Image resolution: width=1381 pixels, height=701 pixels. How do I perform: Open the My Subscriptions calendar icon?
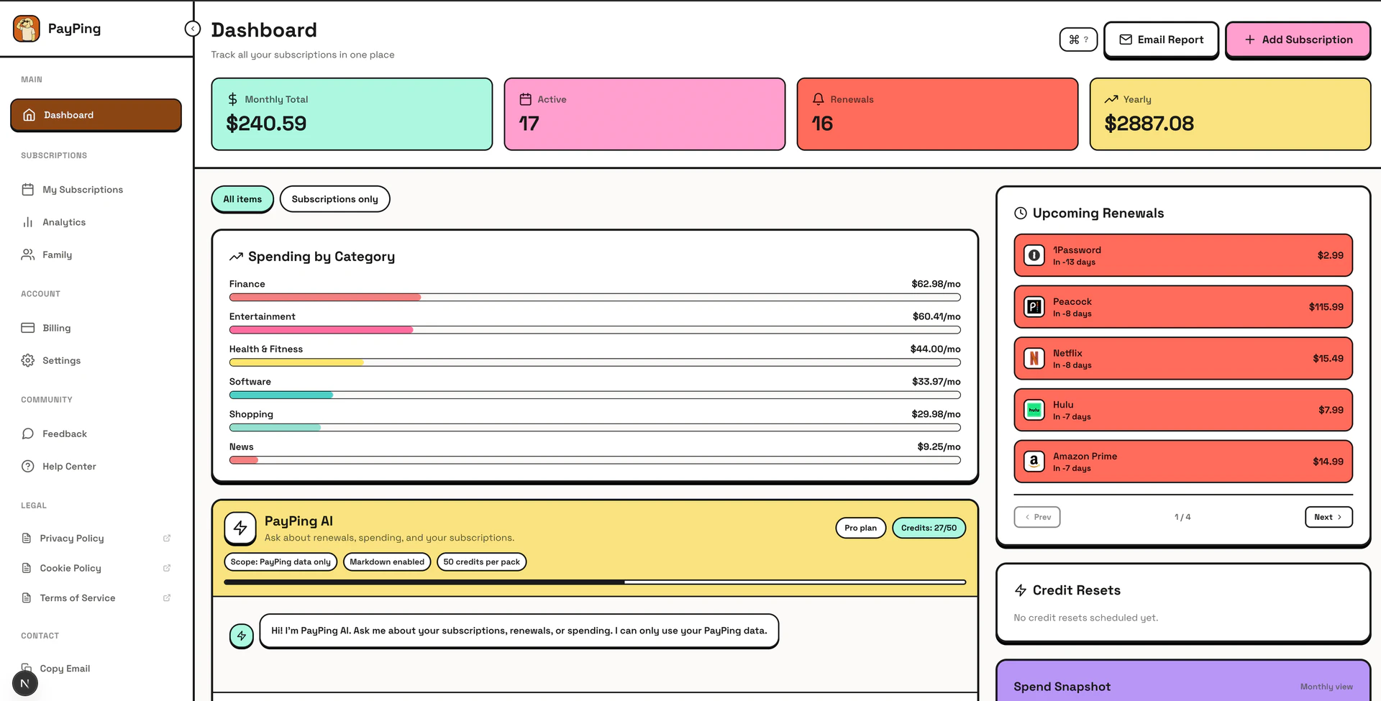click(27, 189)
